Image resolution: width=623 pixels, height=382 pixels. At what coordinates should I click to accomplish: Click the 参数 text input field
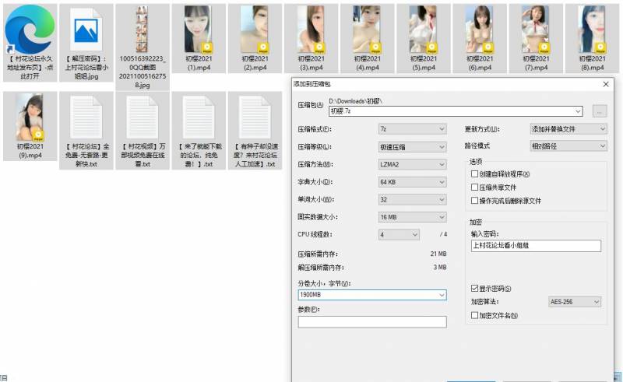click(372, 322)
